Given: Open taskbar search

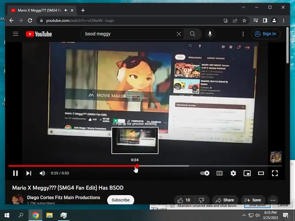Looking at the screenshot, I should (x=21, y=215).
